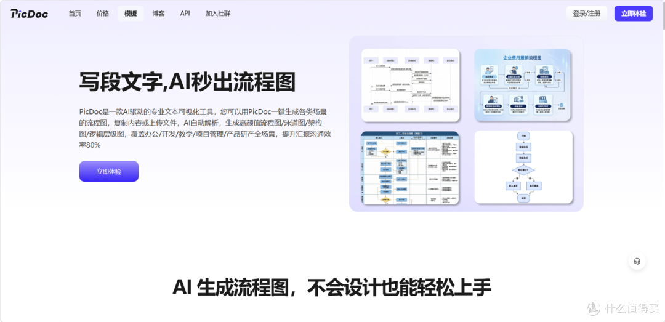The height and width of the screenshot is (322, 665).
Task: Click 加入社群 in the navigation
Action: (217, 14)
